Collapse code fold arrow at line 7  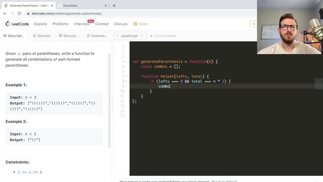[x=126, y=76]
